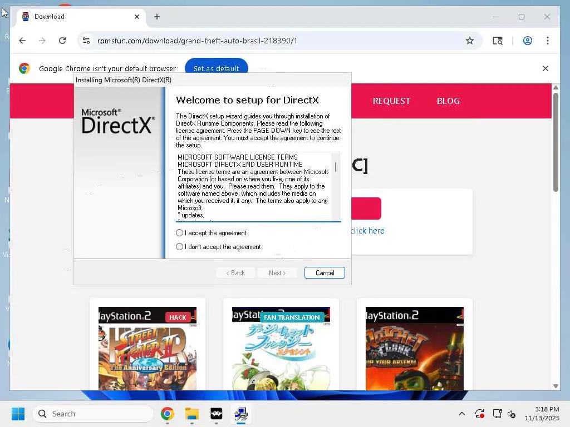Click the taskbar Search box
Screen dimensions: 570x427
click(93, 414)
